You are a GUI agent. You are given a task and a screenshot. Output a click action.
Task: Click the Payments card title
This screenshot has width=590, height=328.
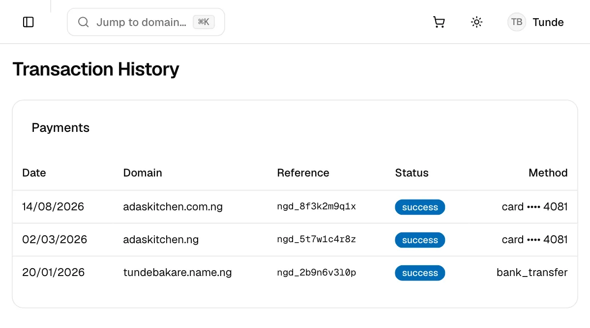click(x=60, y=128)
